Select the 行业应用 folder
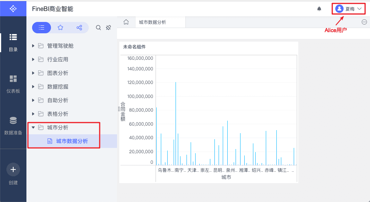This screenshot has width=370, height=202. click(x=57, y=59)
